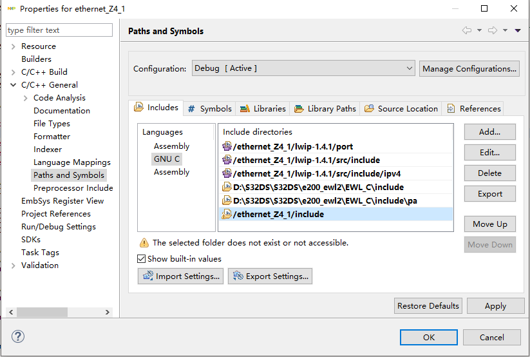Image resolution: width=530 pixels, height=357 pixels.
Task: Select the lwip-1.4.1/port include folder icon
Action: [227, 146]
